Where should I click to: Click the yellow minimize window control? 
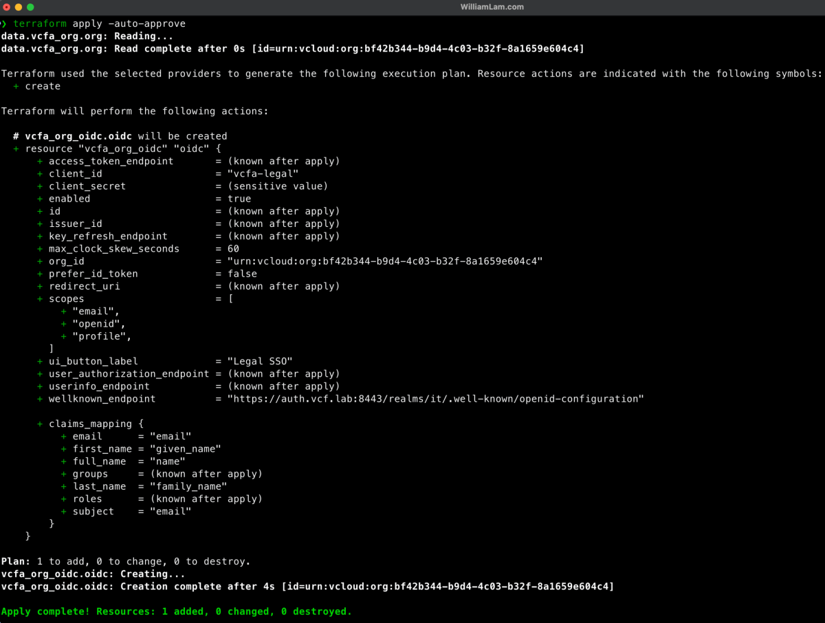coord(19,7)
